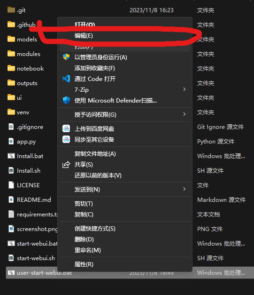Screen dimensions: 254x295
Task: Click the Baidu sync to devices icon
Action: point(66,139)
